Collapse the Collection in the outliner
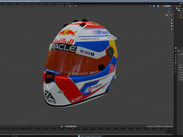The height and width of the screenshot is (137, 183). click(x=177, y=10)
